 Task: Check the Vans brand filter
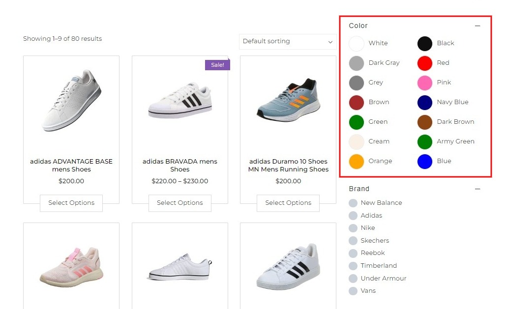pos(353,291)
